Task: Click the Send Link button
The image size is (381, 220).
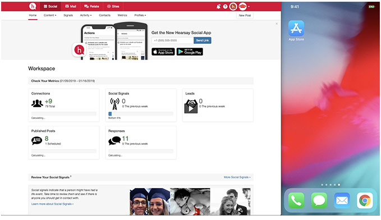Action: pyautogui.click(x=203, y=40)
